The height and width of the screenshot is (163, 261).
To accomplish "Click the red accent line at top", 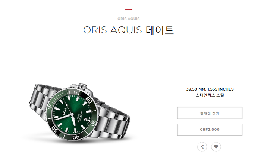I will click(129, 9).
